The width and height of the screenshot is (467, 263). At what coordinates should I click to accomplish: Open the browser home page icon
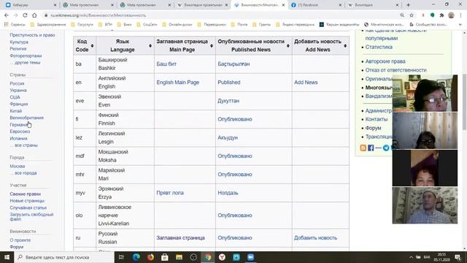[34, 15]
